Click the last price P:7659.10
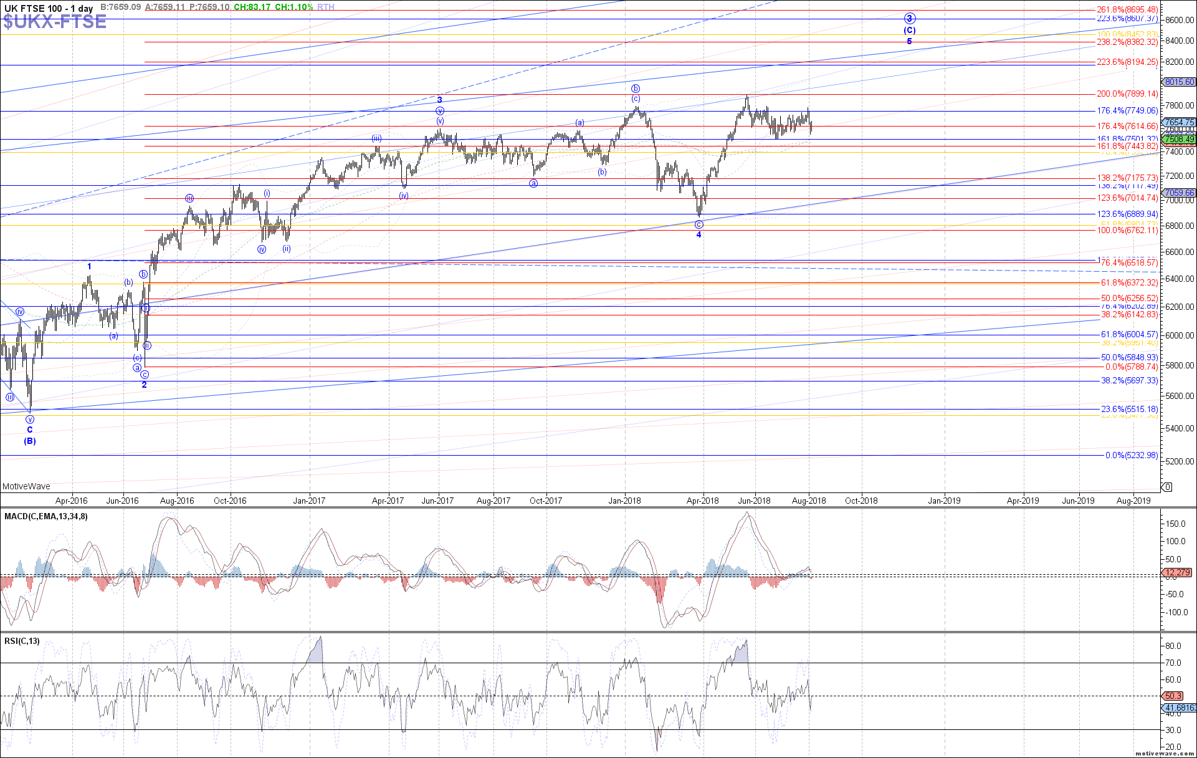The image size is (1197, 758). [x=209, y=7]
